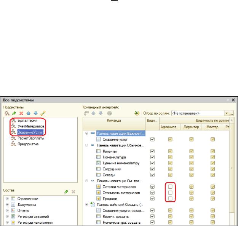Click the green play icon near role filter

pos(137,113)
